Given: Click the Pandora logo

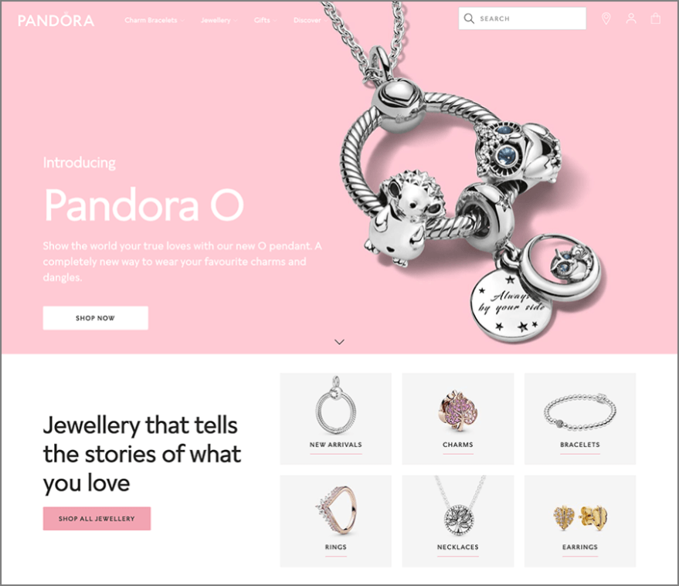Looking at the screenshot, I should coord(56,20).
